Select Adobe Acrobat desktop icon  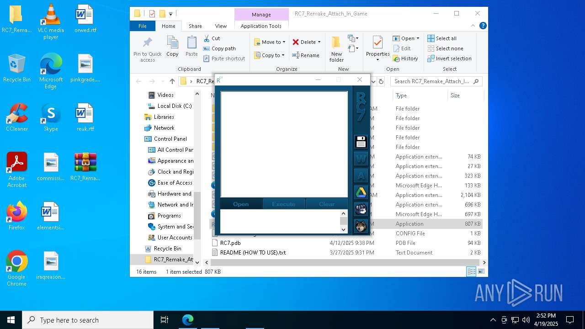(17, 170)
